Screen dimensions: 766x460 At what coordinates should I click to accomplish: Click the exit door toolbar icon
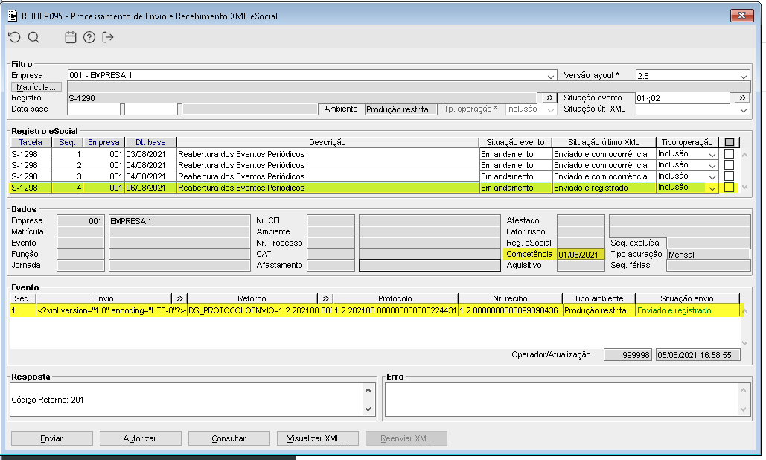point(108,37)
